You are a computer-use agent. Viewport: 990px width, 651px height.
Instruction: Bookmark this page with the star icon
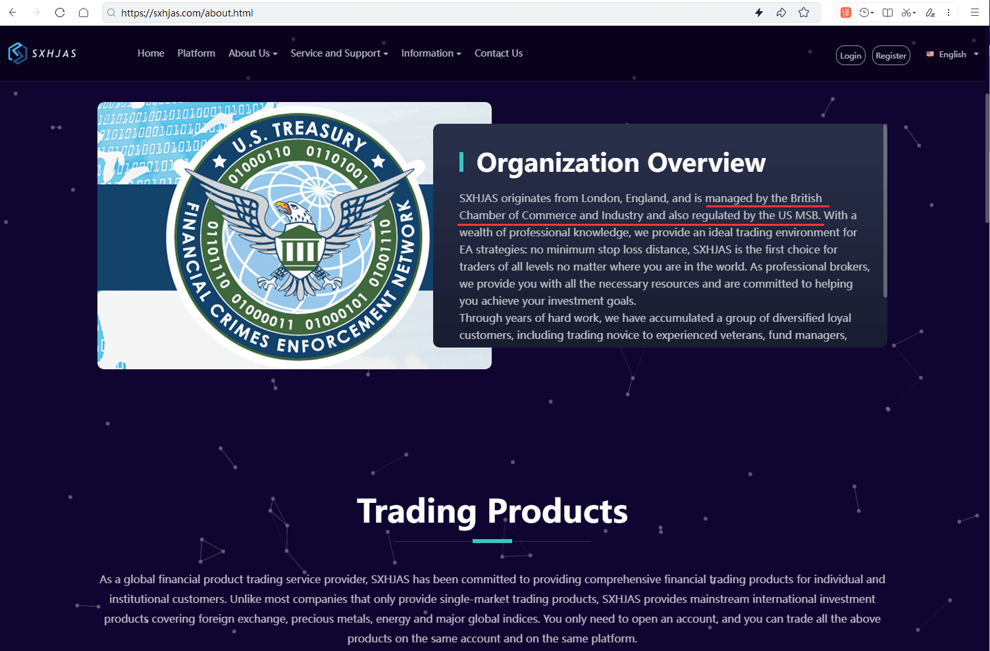804,13
